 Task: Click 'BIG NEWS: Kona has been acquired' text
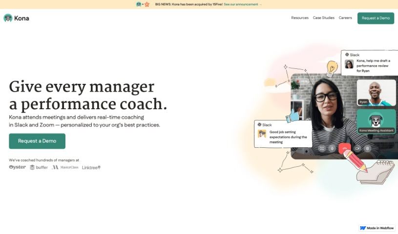(189, 4)
